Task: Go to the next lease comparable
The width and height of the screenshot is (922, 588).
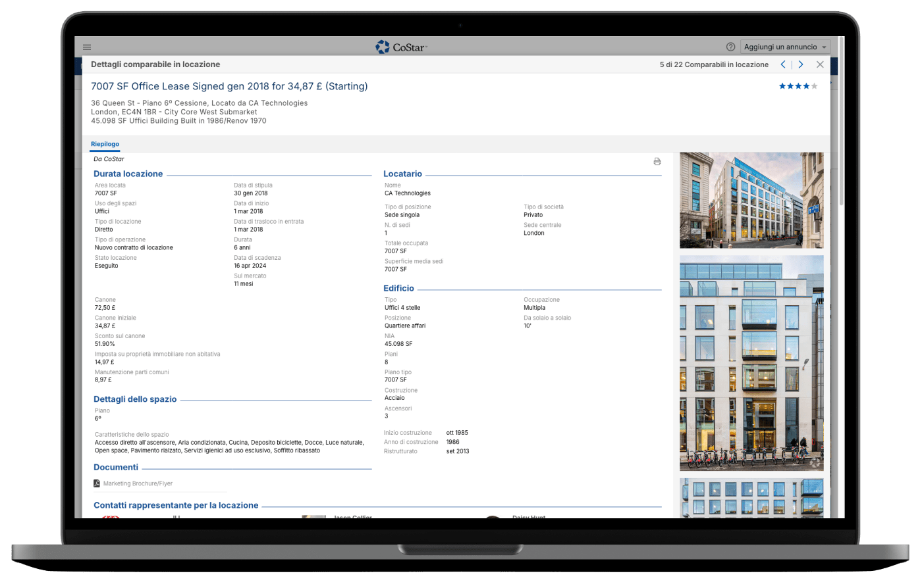Action: tap(801, 64)
